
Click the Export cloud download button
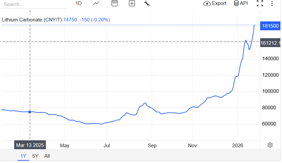click(215, 3)
